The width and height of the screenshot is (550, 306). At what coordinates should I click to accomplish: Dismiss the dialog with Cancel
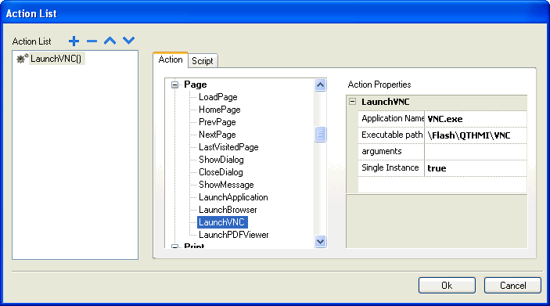[x=512, y=286]
